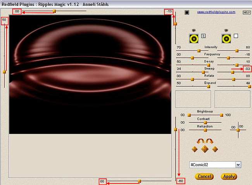Click the undo curved arrow icon
This screenshot has width=252, height=185.
pos(200,141)
